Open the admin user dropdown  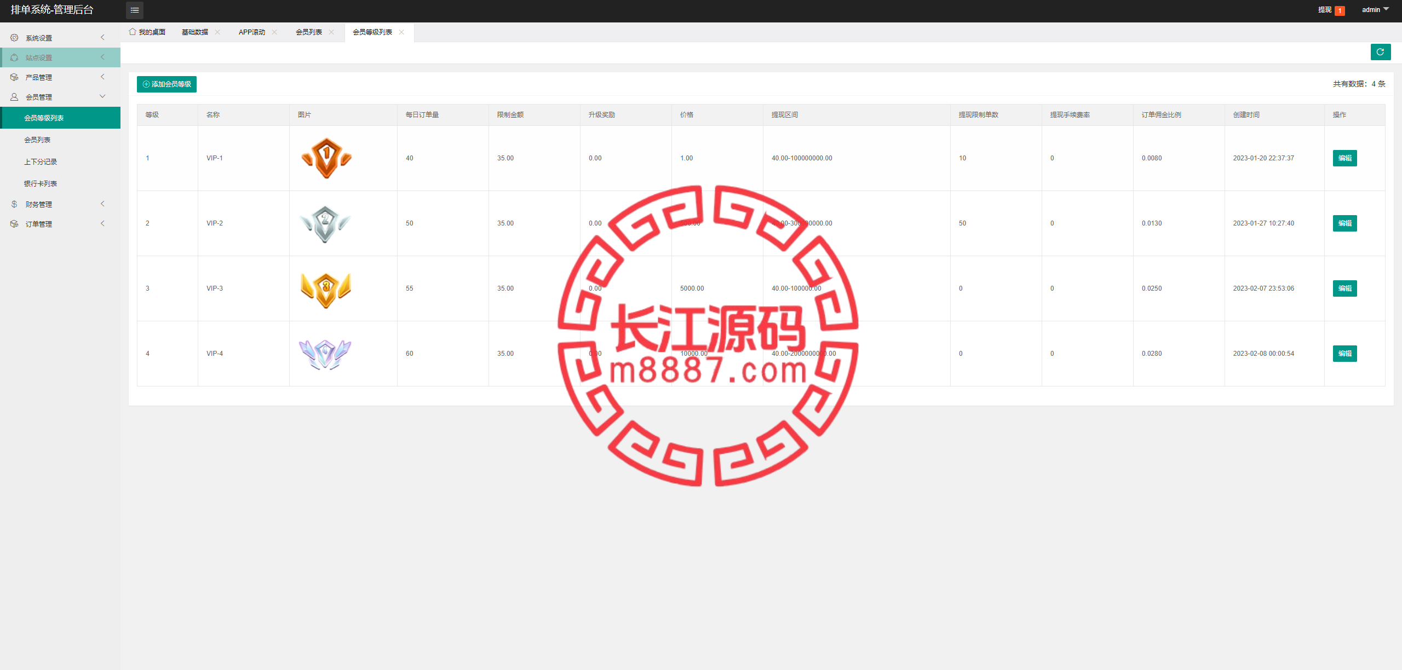pos(1375,10)
